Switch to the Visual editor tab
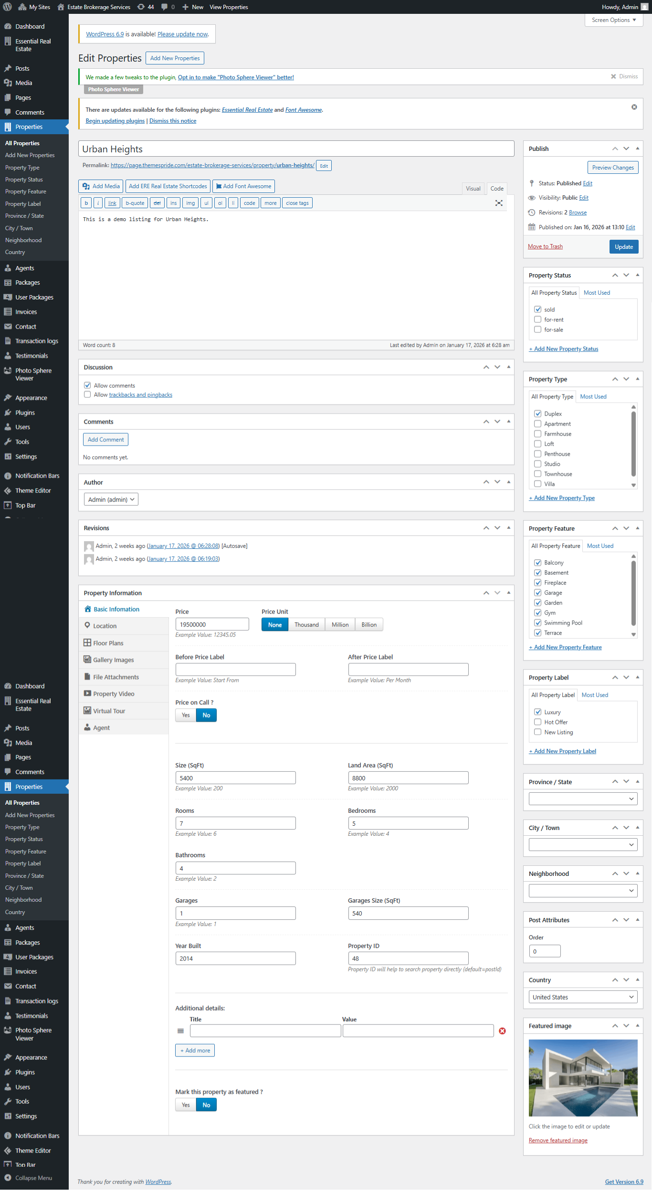This screenshot has width=652, height=1193. tap(473, 189)
